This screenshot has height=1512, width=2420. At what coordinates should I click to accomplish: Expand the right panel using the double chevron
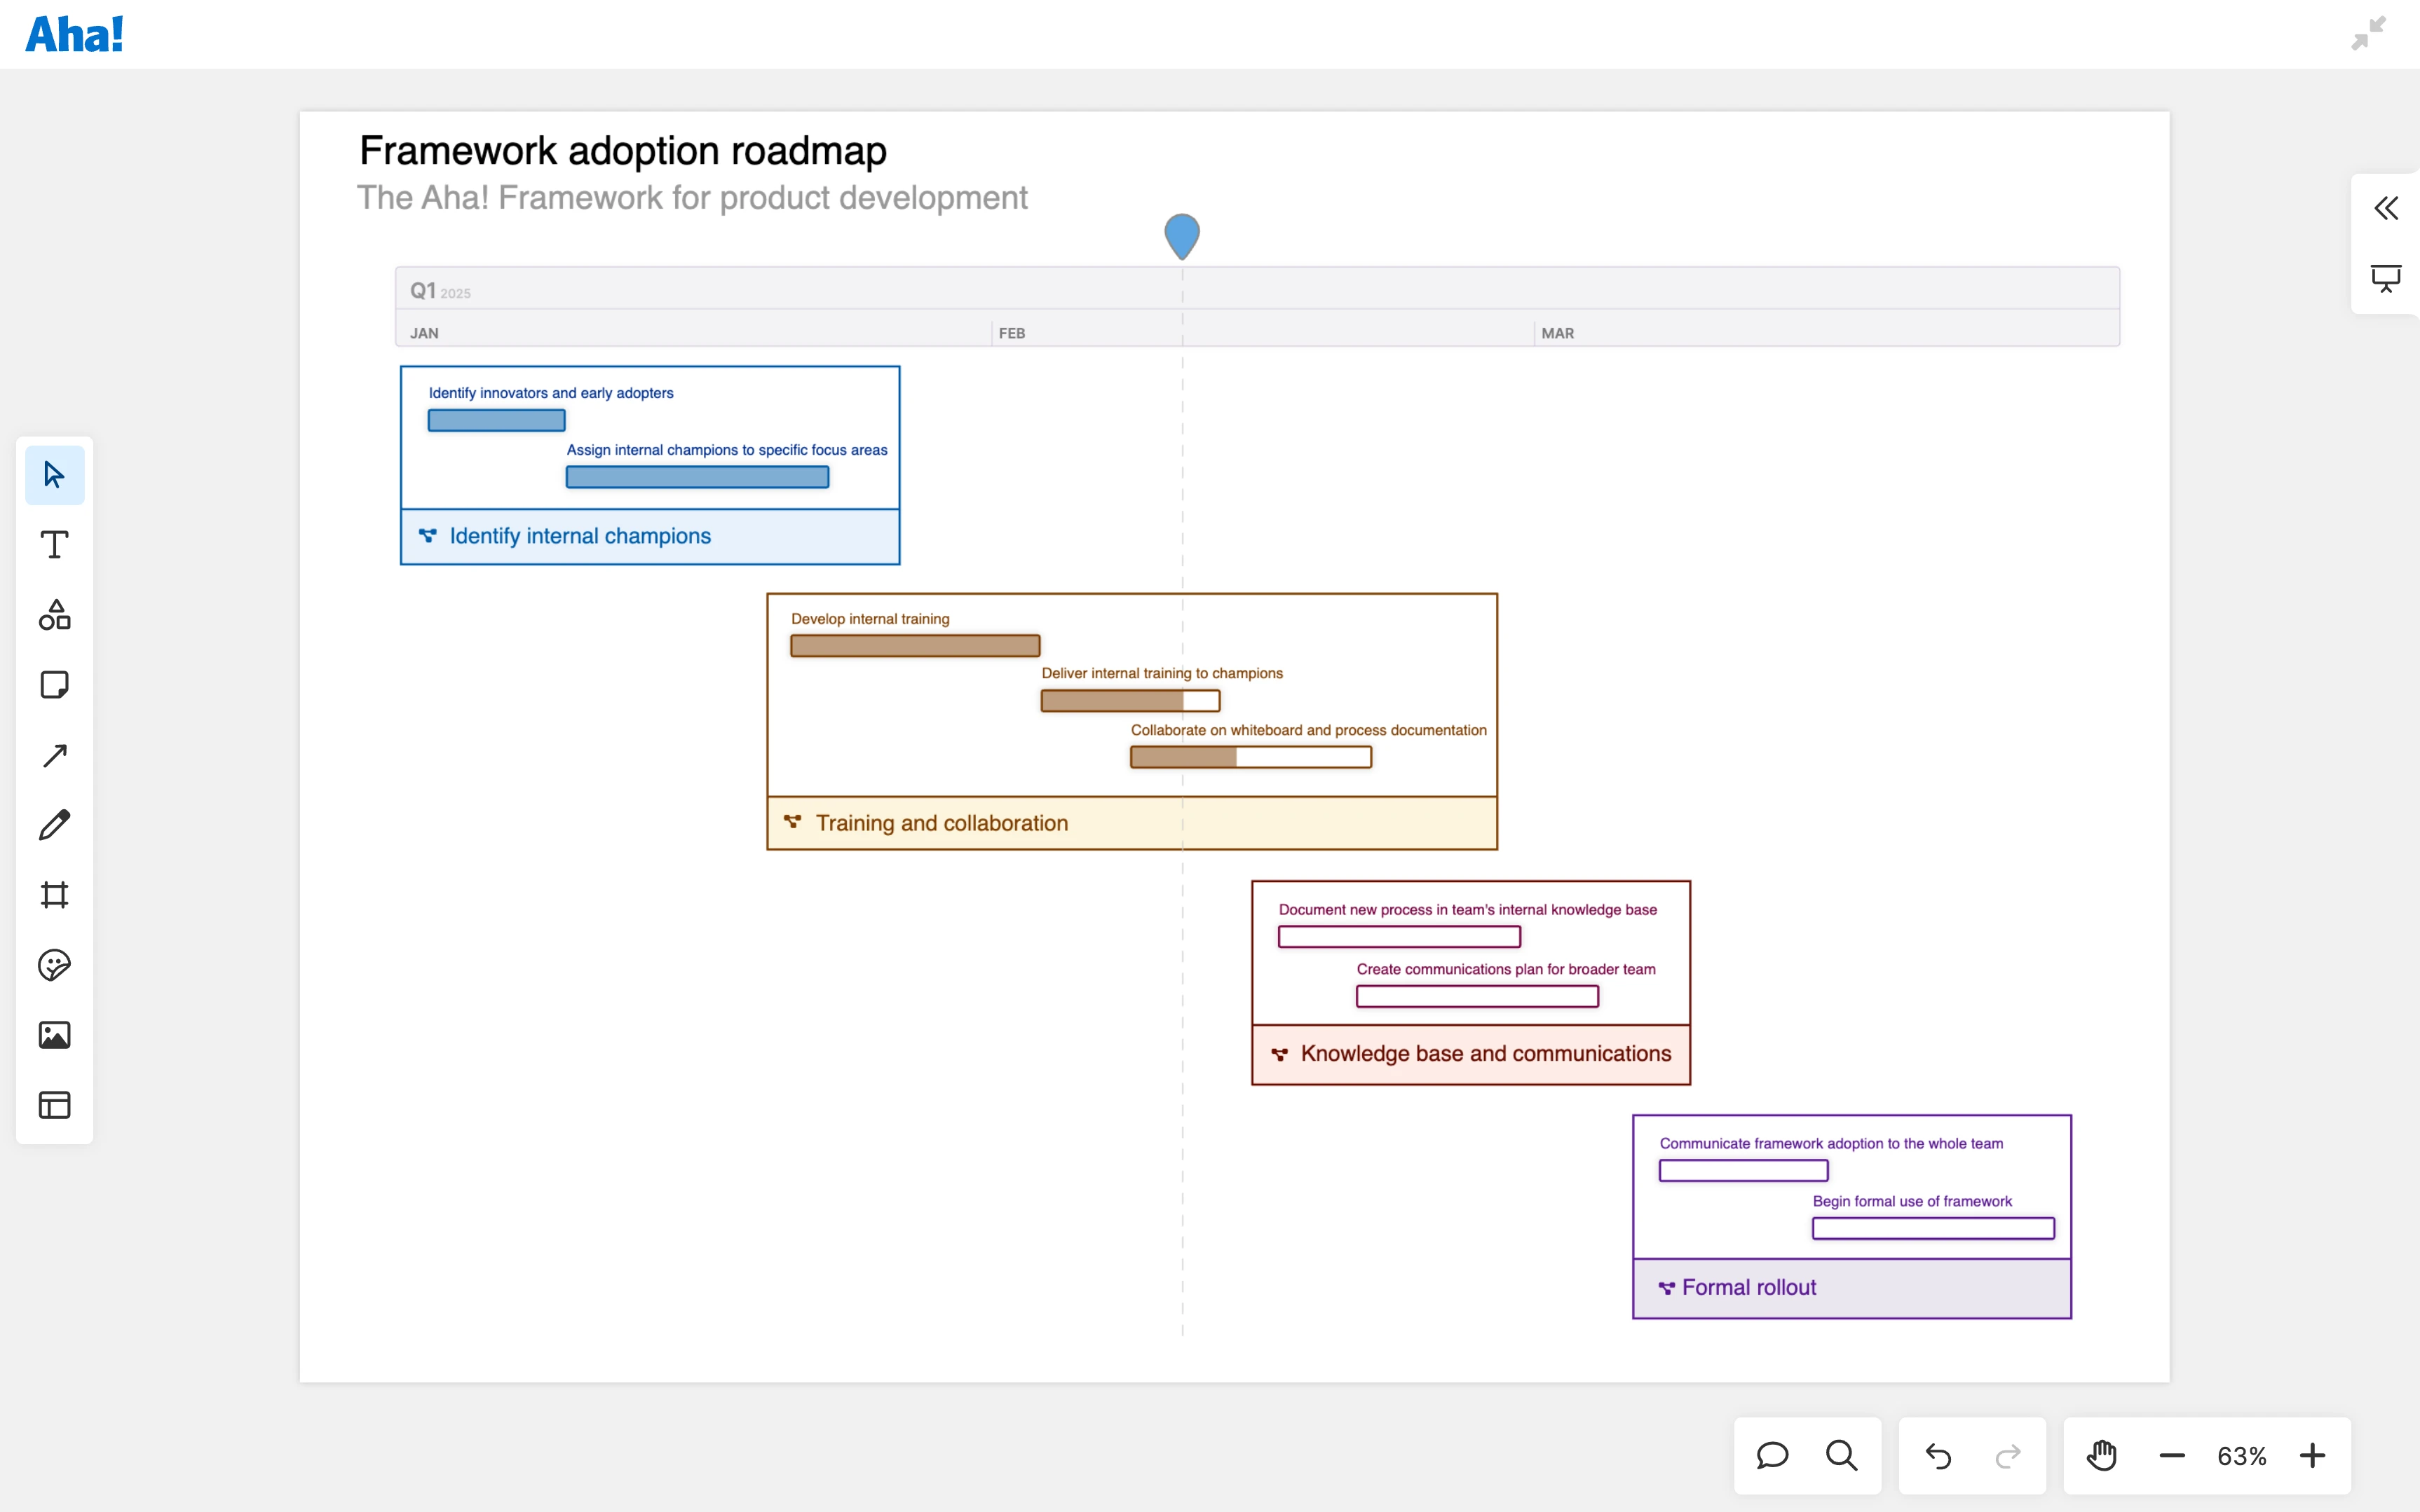2386,207
